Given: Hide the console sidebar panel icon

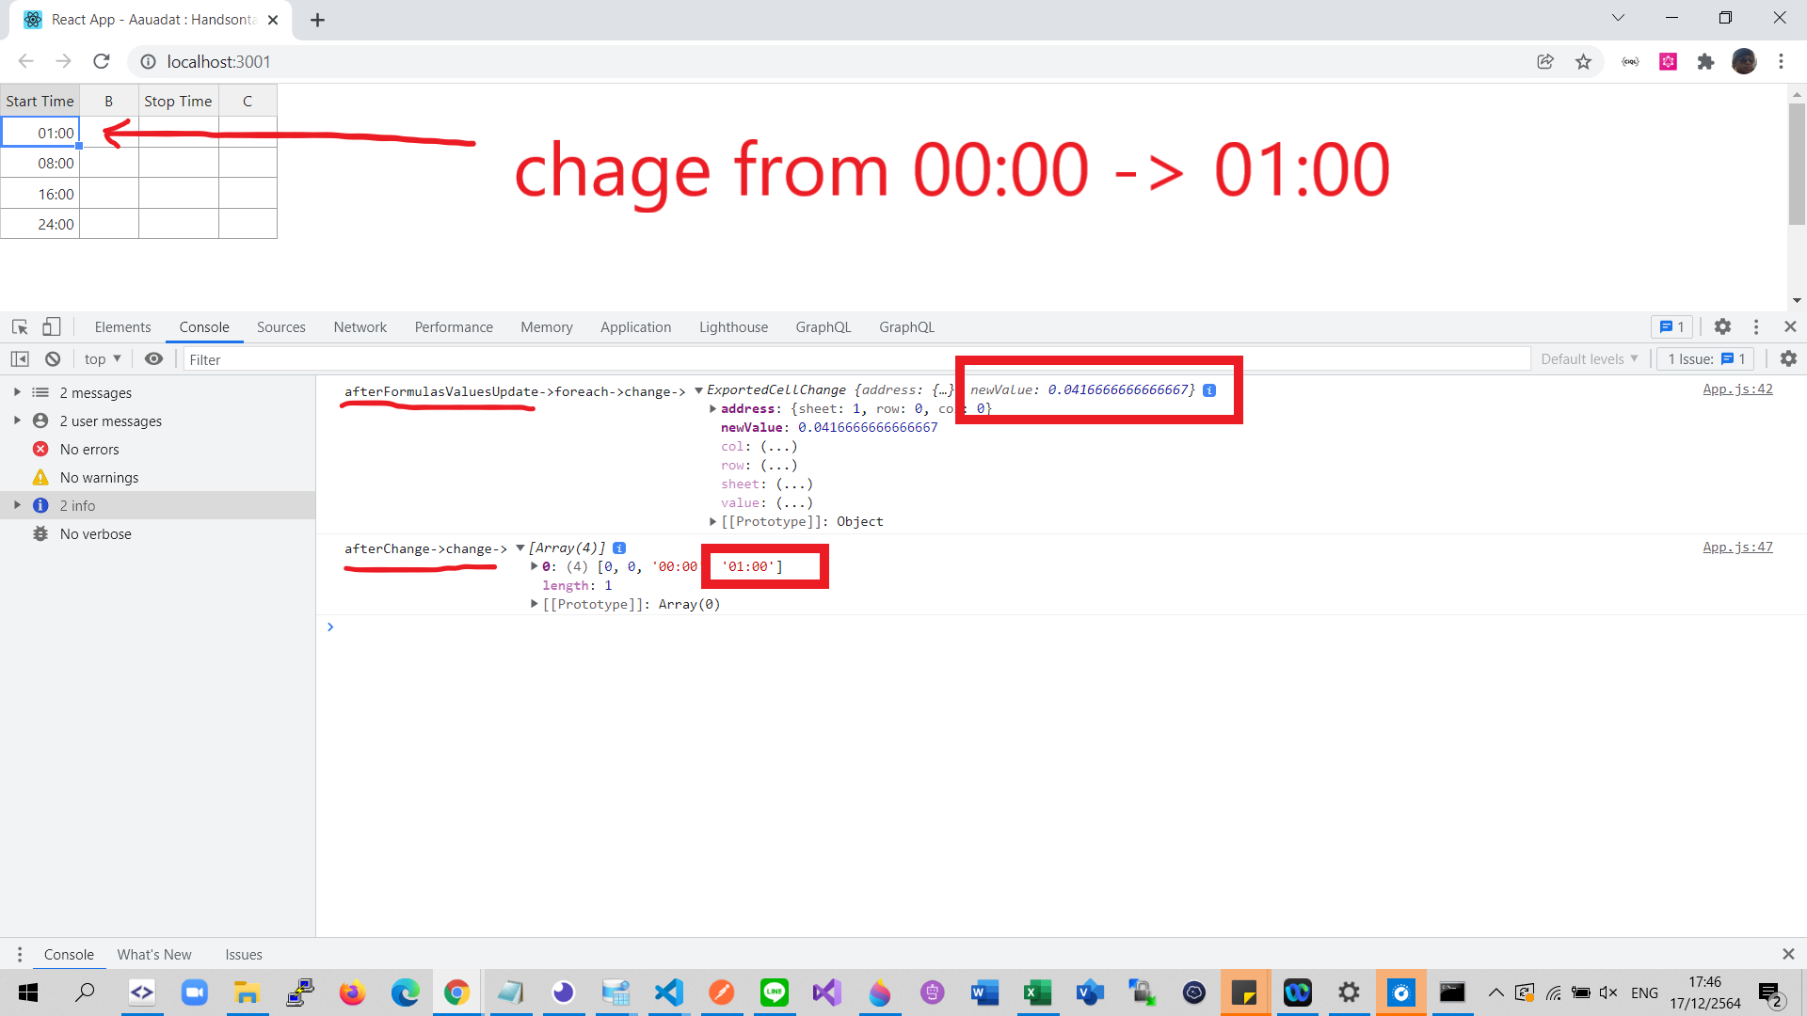Looking at the screenshot, I should coord(20,358).
